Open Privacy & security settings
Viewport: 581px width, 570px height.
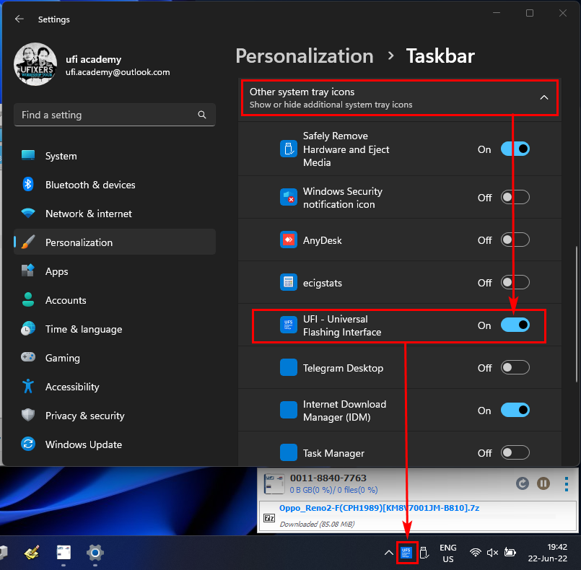click(115, 416)
